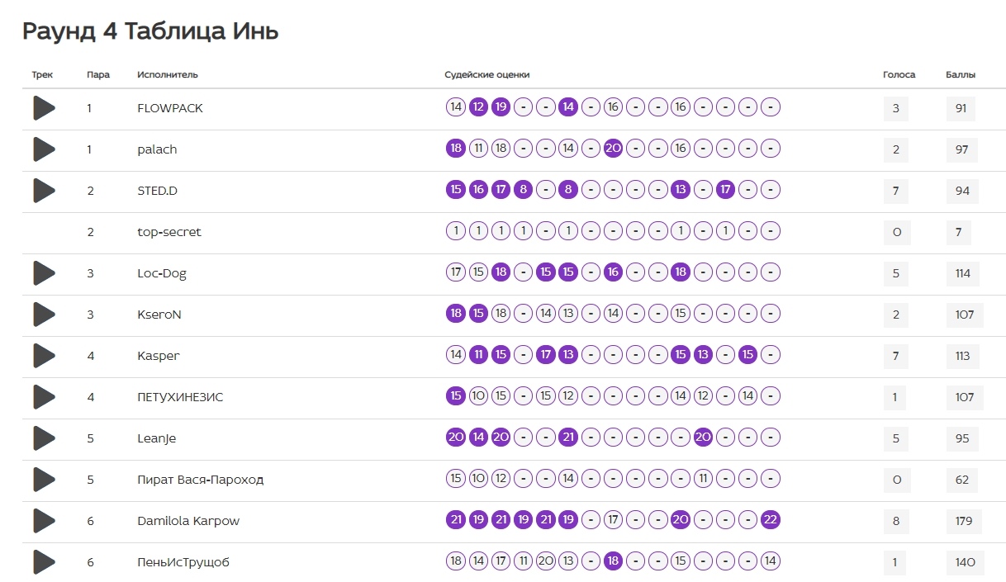Click palach's purple score 20 badge
The width and height of the screenshot is (1006, 582).
point(613,149)
